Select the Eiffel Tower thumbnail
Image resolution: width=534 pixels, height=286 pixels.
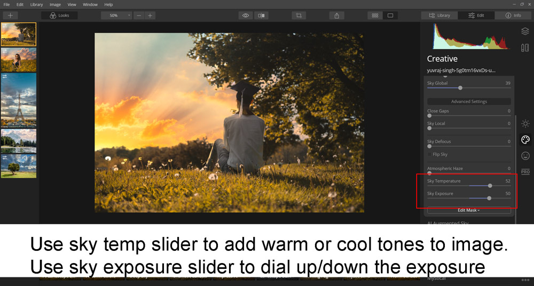tap(18, 100)
